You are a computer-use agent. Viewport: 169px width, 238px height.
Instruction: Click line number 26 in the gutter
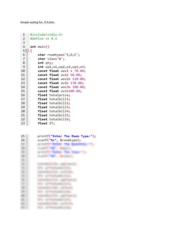click(x=23, y=140)
